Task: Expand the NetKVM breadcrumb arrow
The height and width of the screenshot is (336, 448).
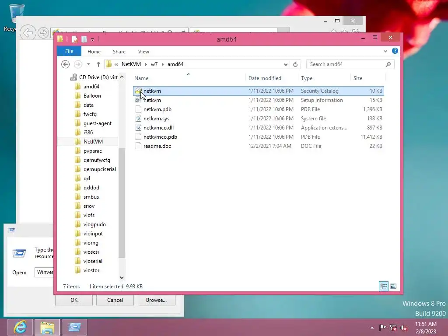Action: coord(146,65)
